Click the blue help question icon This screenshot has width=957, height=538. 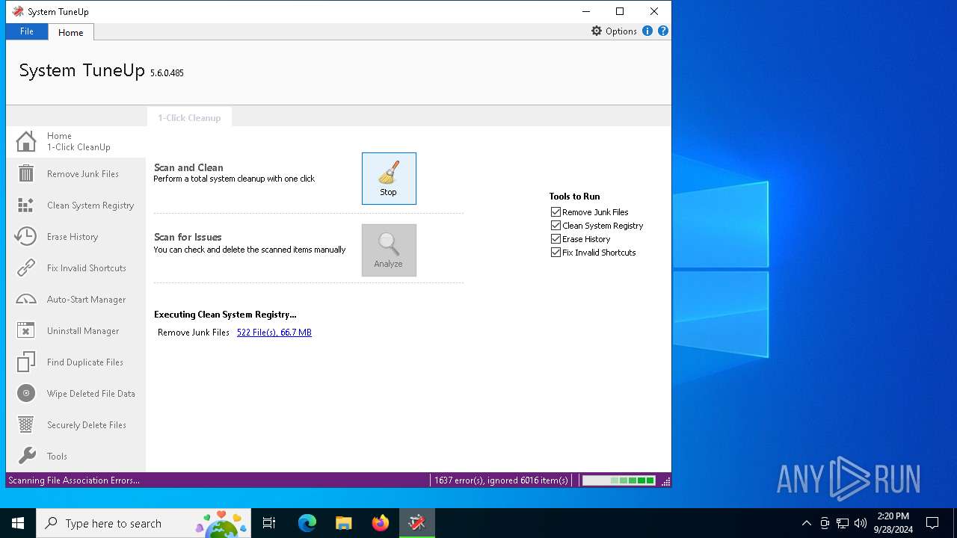663,31
